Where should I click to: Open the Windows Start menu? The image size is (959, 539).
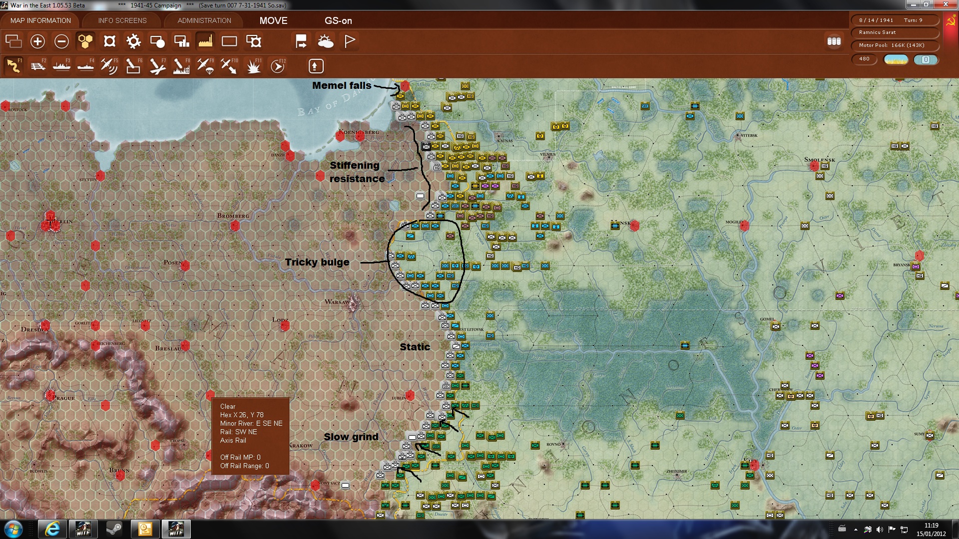click(x=13, y=529)
